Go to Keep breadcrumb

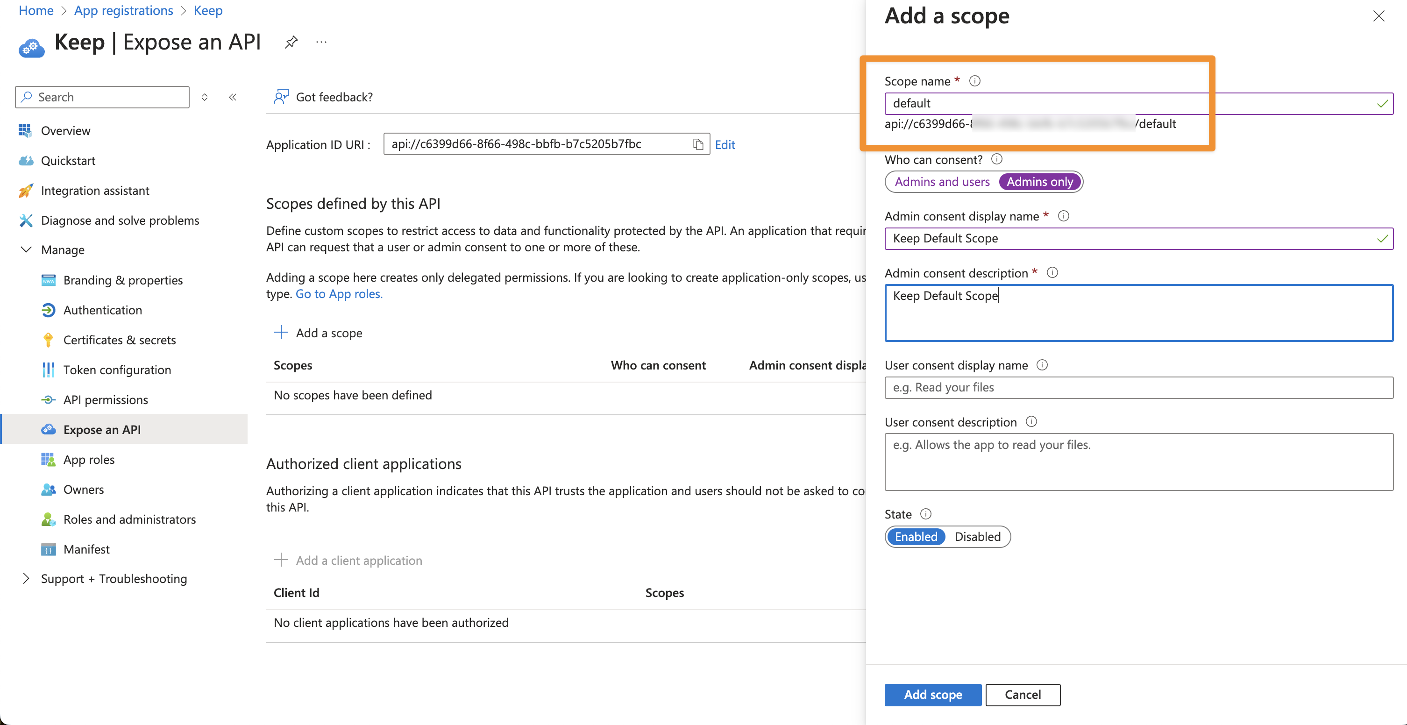[x=208, y=10]
